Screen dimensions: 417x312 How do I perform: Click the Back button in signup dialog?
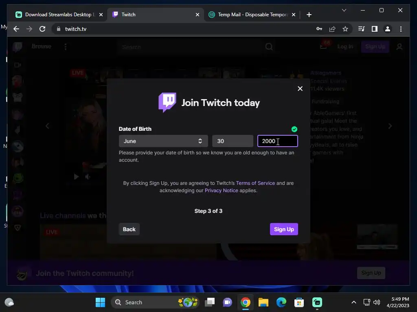click(129, 229)
